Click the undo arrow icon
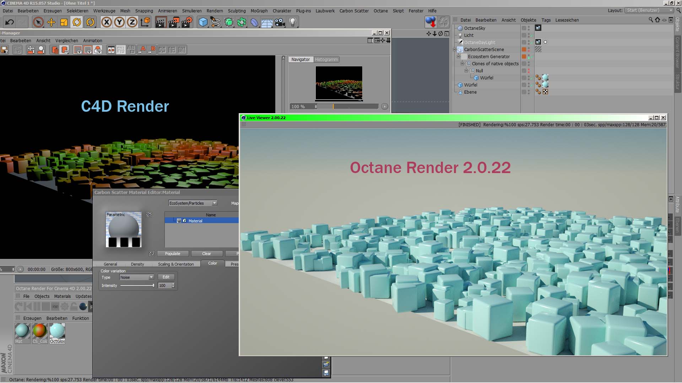682x383 pixels. click(x=10, y=22)
